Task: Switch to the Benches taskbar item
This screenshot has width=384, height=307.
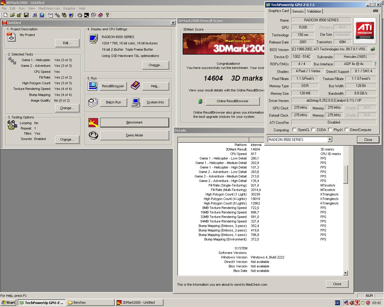Action: 90,303
